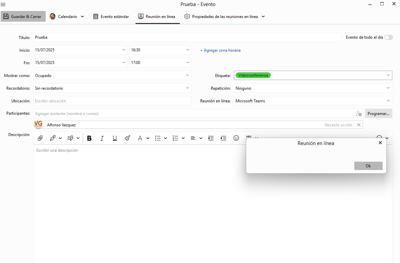Minimize the Prueba - Evento window
400x263 pixels.
click(x=370, y=4)
